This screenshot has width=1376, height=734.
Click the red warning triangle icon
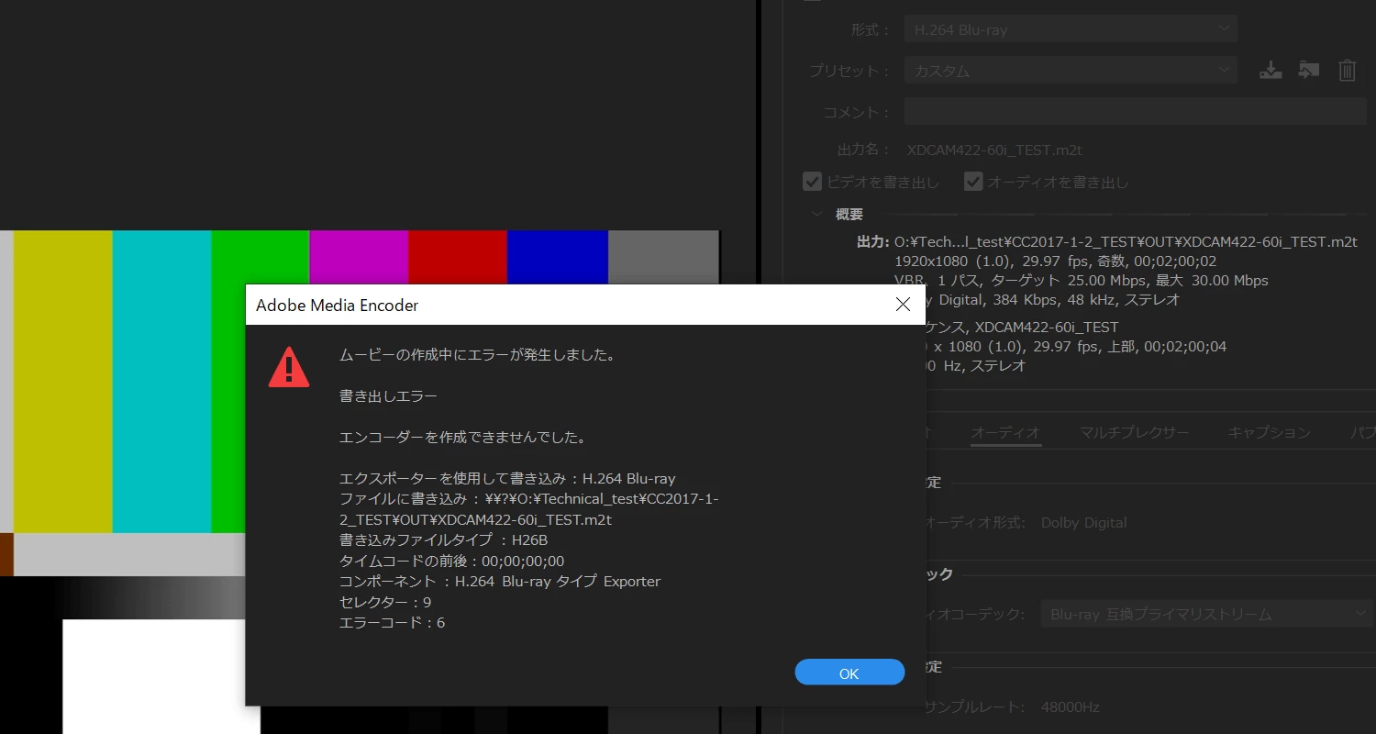coord(289,367)
